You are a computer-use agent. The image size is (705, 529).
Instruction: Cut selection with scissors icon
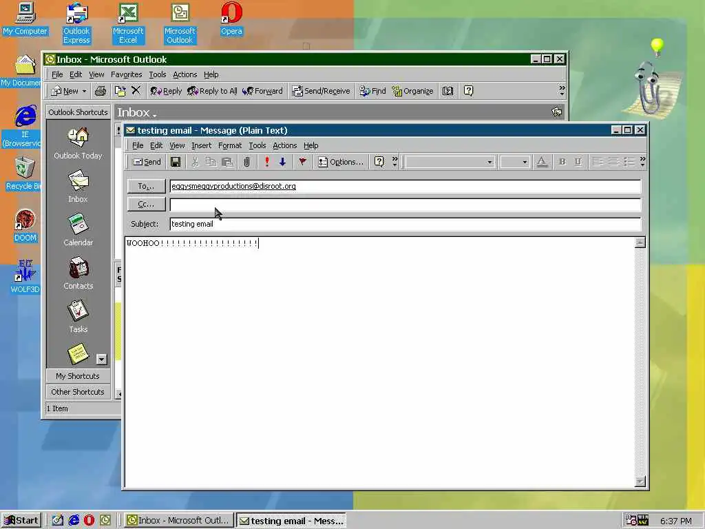click(x=195, y=162)
